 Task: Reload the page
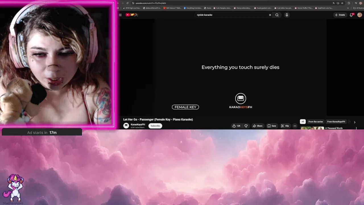coord(127,3)
